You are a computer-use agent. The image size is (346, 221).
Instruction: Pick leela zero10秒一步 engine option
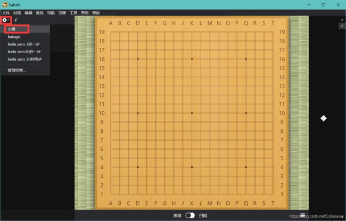[24, 52]
